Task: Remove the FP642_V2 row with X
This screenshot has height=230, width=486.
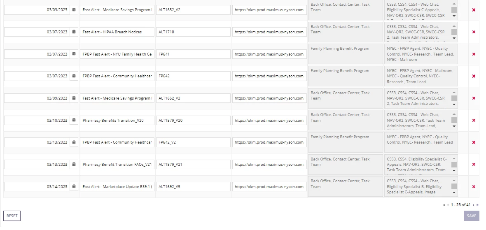Action: pyautogui.click(x=474, y=142)
